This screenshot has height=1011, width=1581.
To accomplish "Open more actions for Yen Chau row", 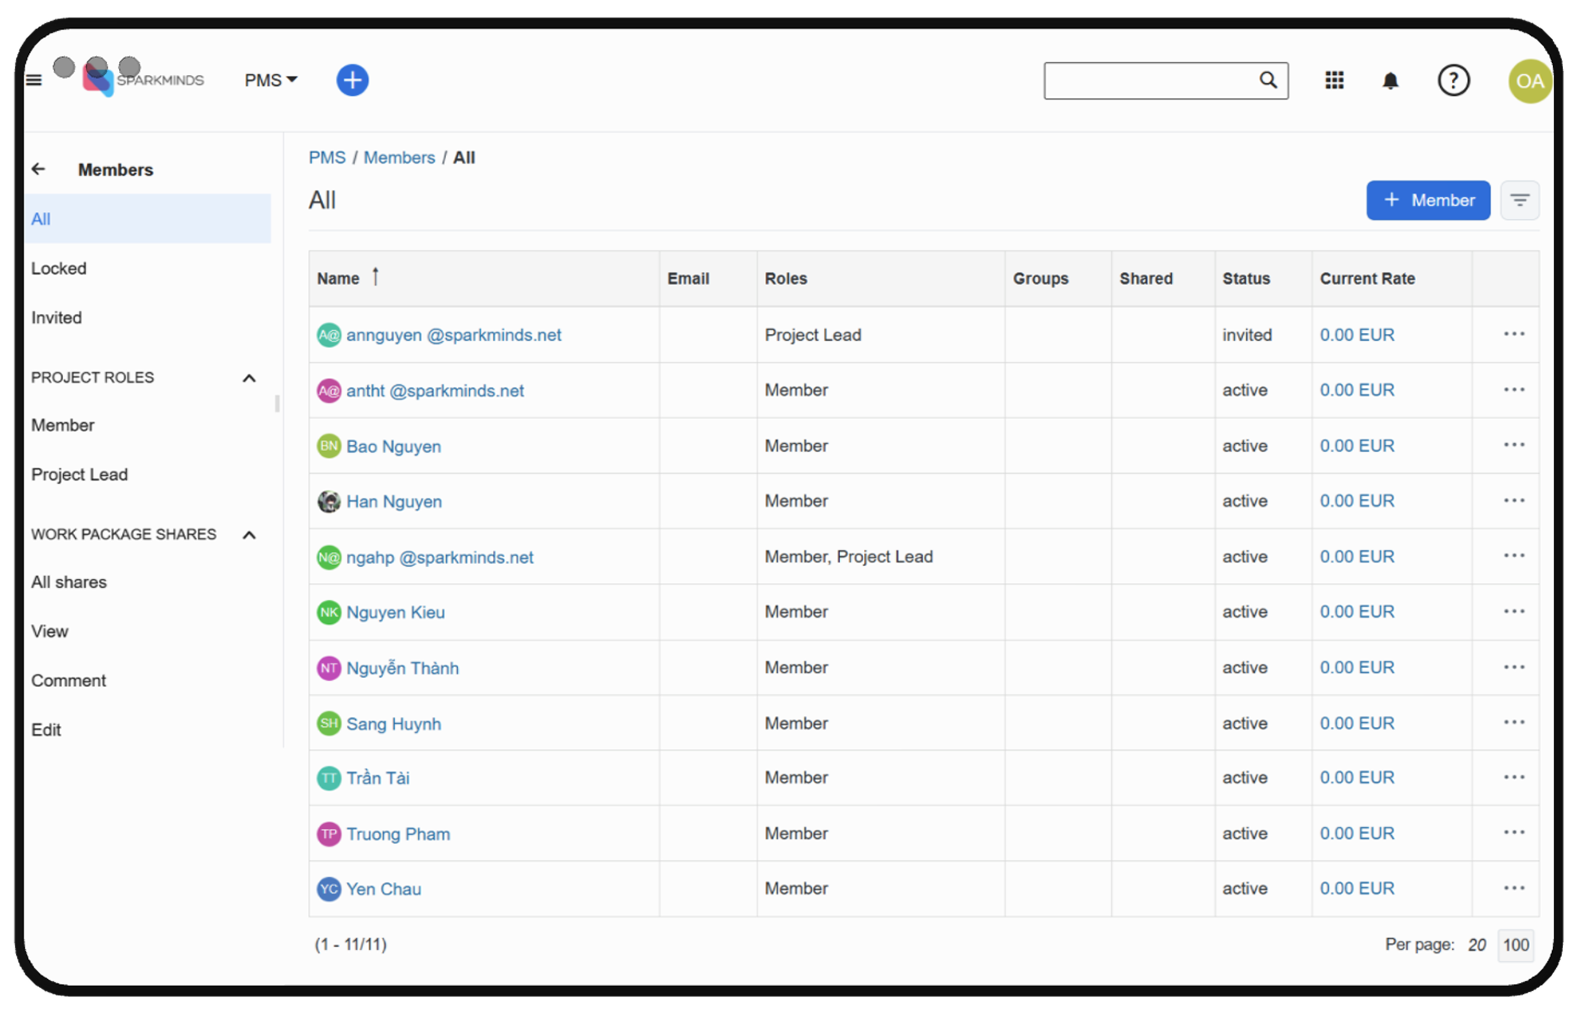I will (1514, 888).
